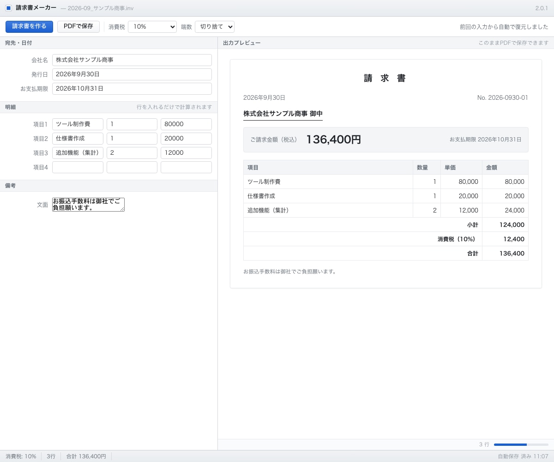This screenshot has width=554, height=462.
Task: Click the 明細 section header
Action: [108, 107]
